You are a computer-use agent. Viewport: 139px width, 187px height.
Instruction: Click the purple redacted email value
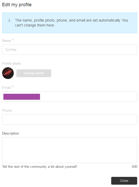22,97
